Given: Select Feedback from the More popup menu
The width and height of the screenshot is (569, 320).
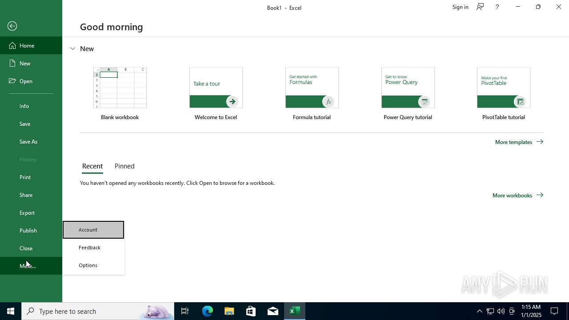Looking at the screenshot, I should 93,248.
